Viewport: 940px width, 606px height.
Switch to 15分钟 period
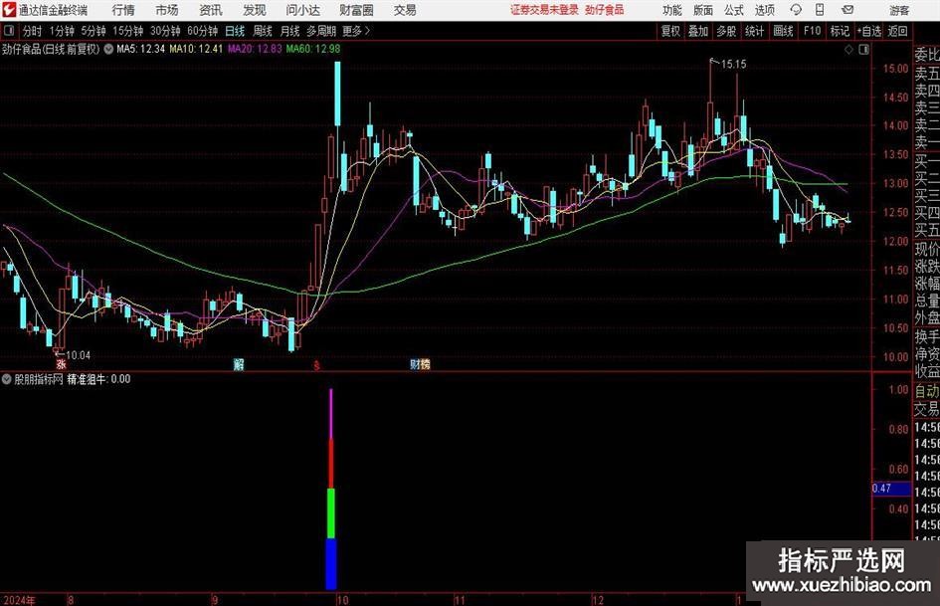(128, 31)
